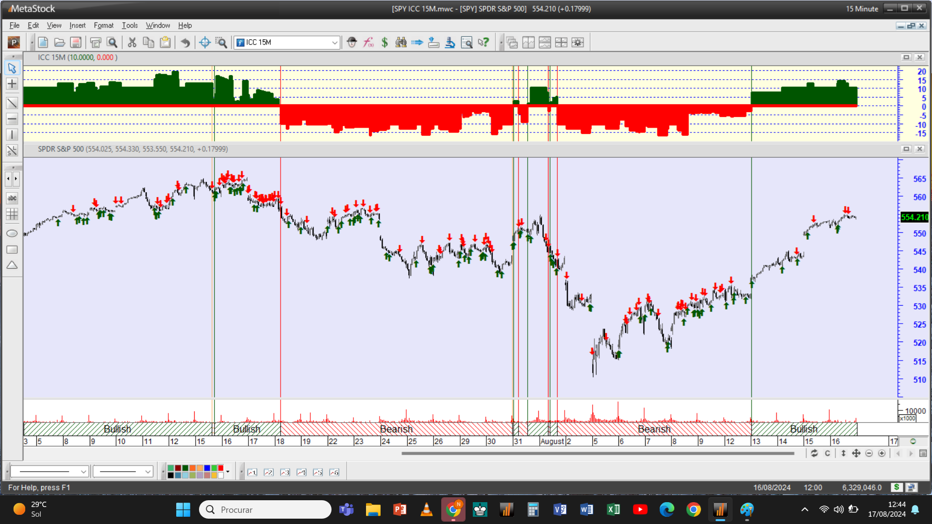Screen dimensions: 932x524
Task: Open the Explorer binoculars tool
Action: click(x=400, y=43)
